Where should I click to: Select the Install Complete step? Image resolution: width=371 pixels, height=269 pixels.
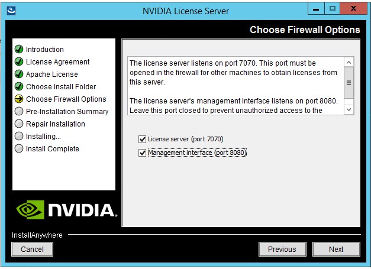pyautogui.click(x=52, y=149)
